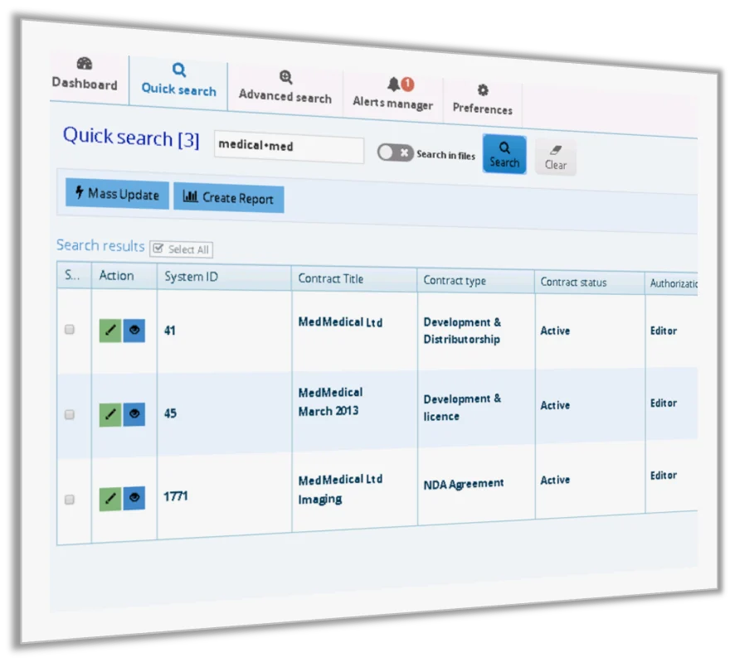
Task: Click the Create Report button
Action: click(x=229, y=197)
